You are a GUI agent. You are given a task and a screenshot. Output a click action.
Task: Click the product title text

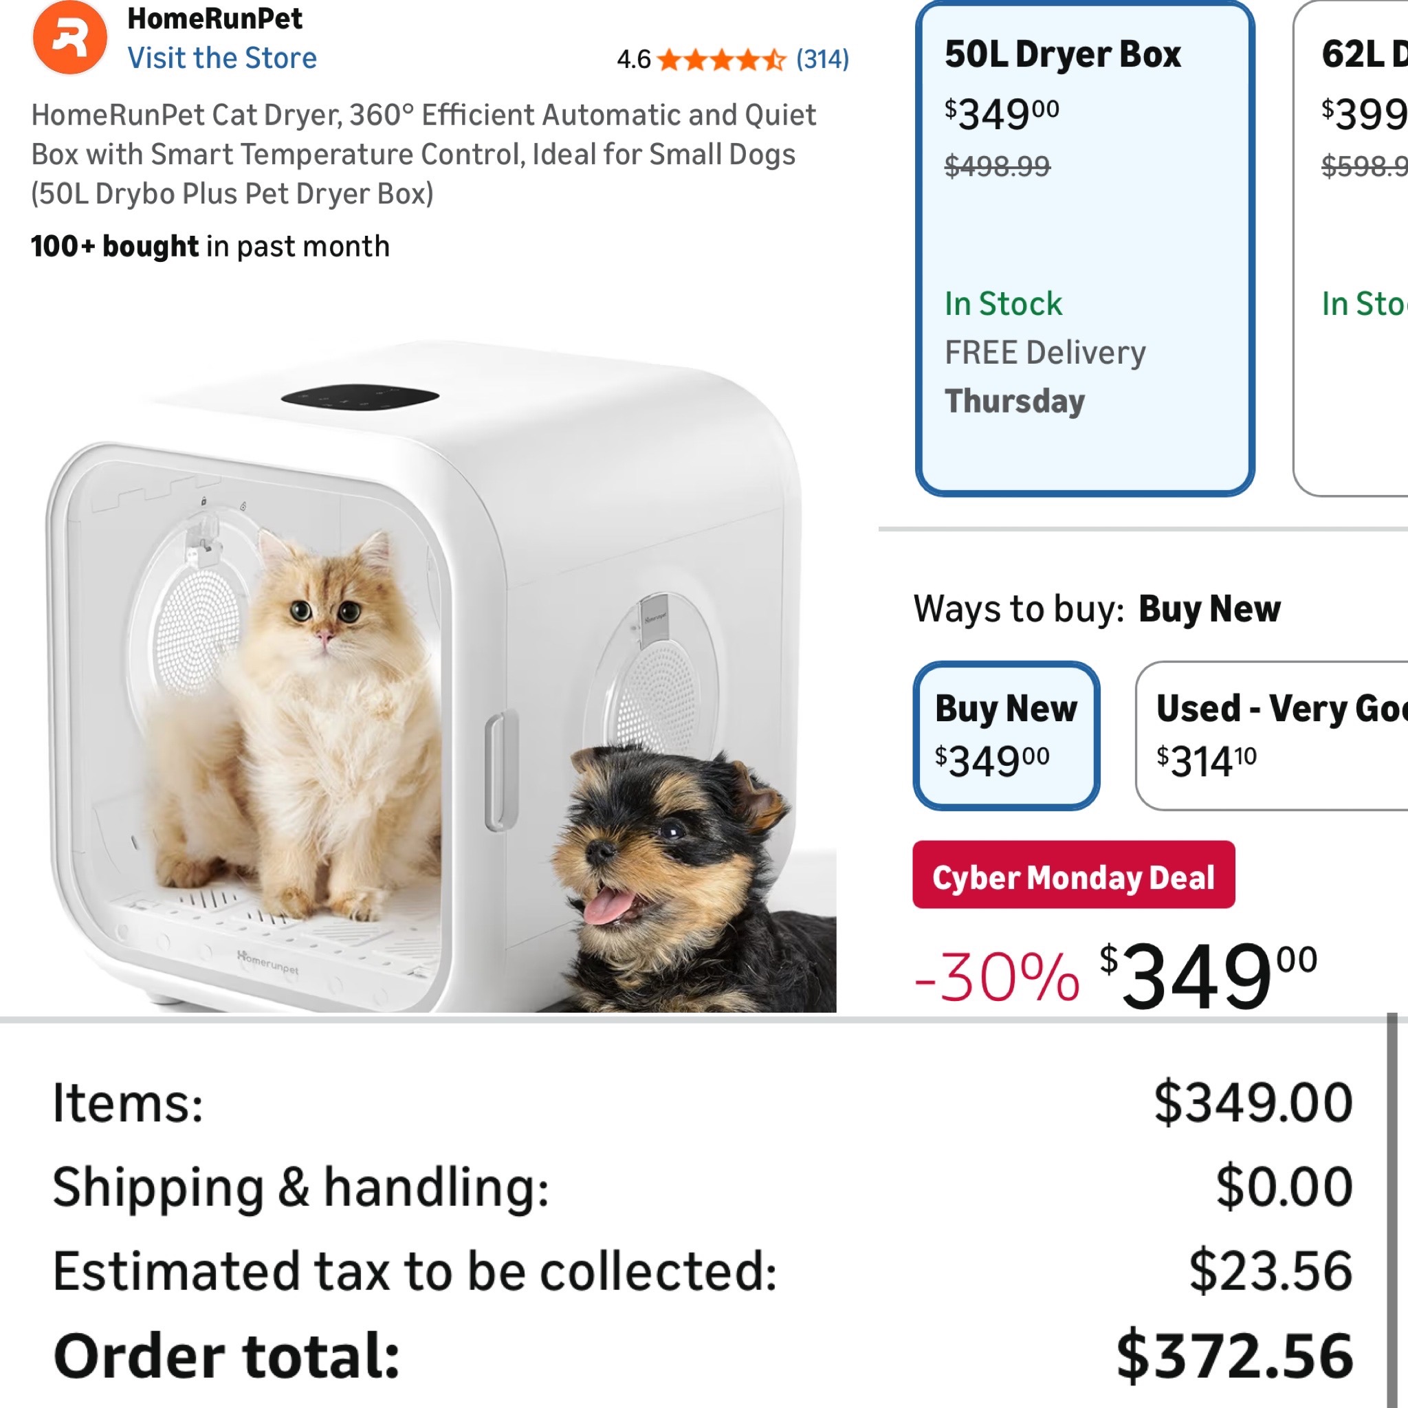click(423, 155)
